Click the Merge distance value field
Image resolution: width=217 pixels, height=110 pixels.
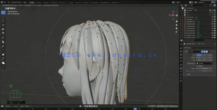tap(205, 68)
